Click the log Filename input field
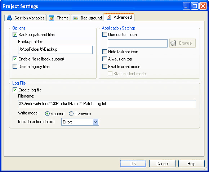The height and width of the screenshot is (172, 209). pyautogui.click(x=107, y=104)
